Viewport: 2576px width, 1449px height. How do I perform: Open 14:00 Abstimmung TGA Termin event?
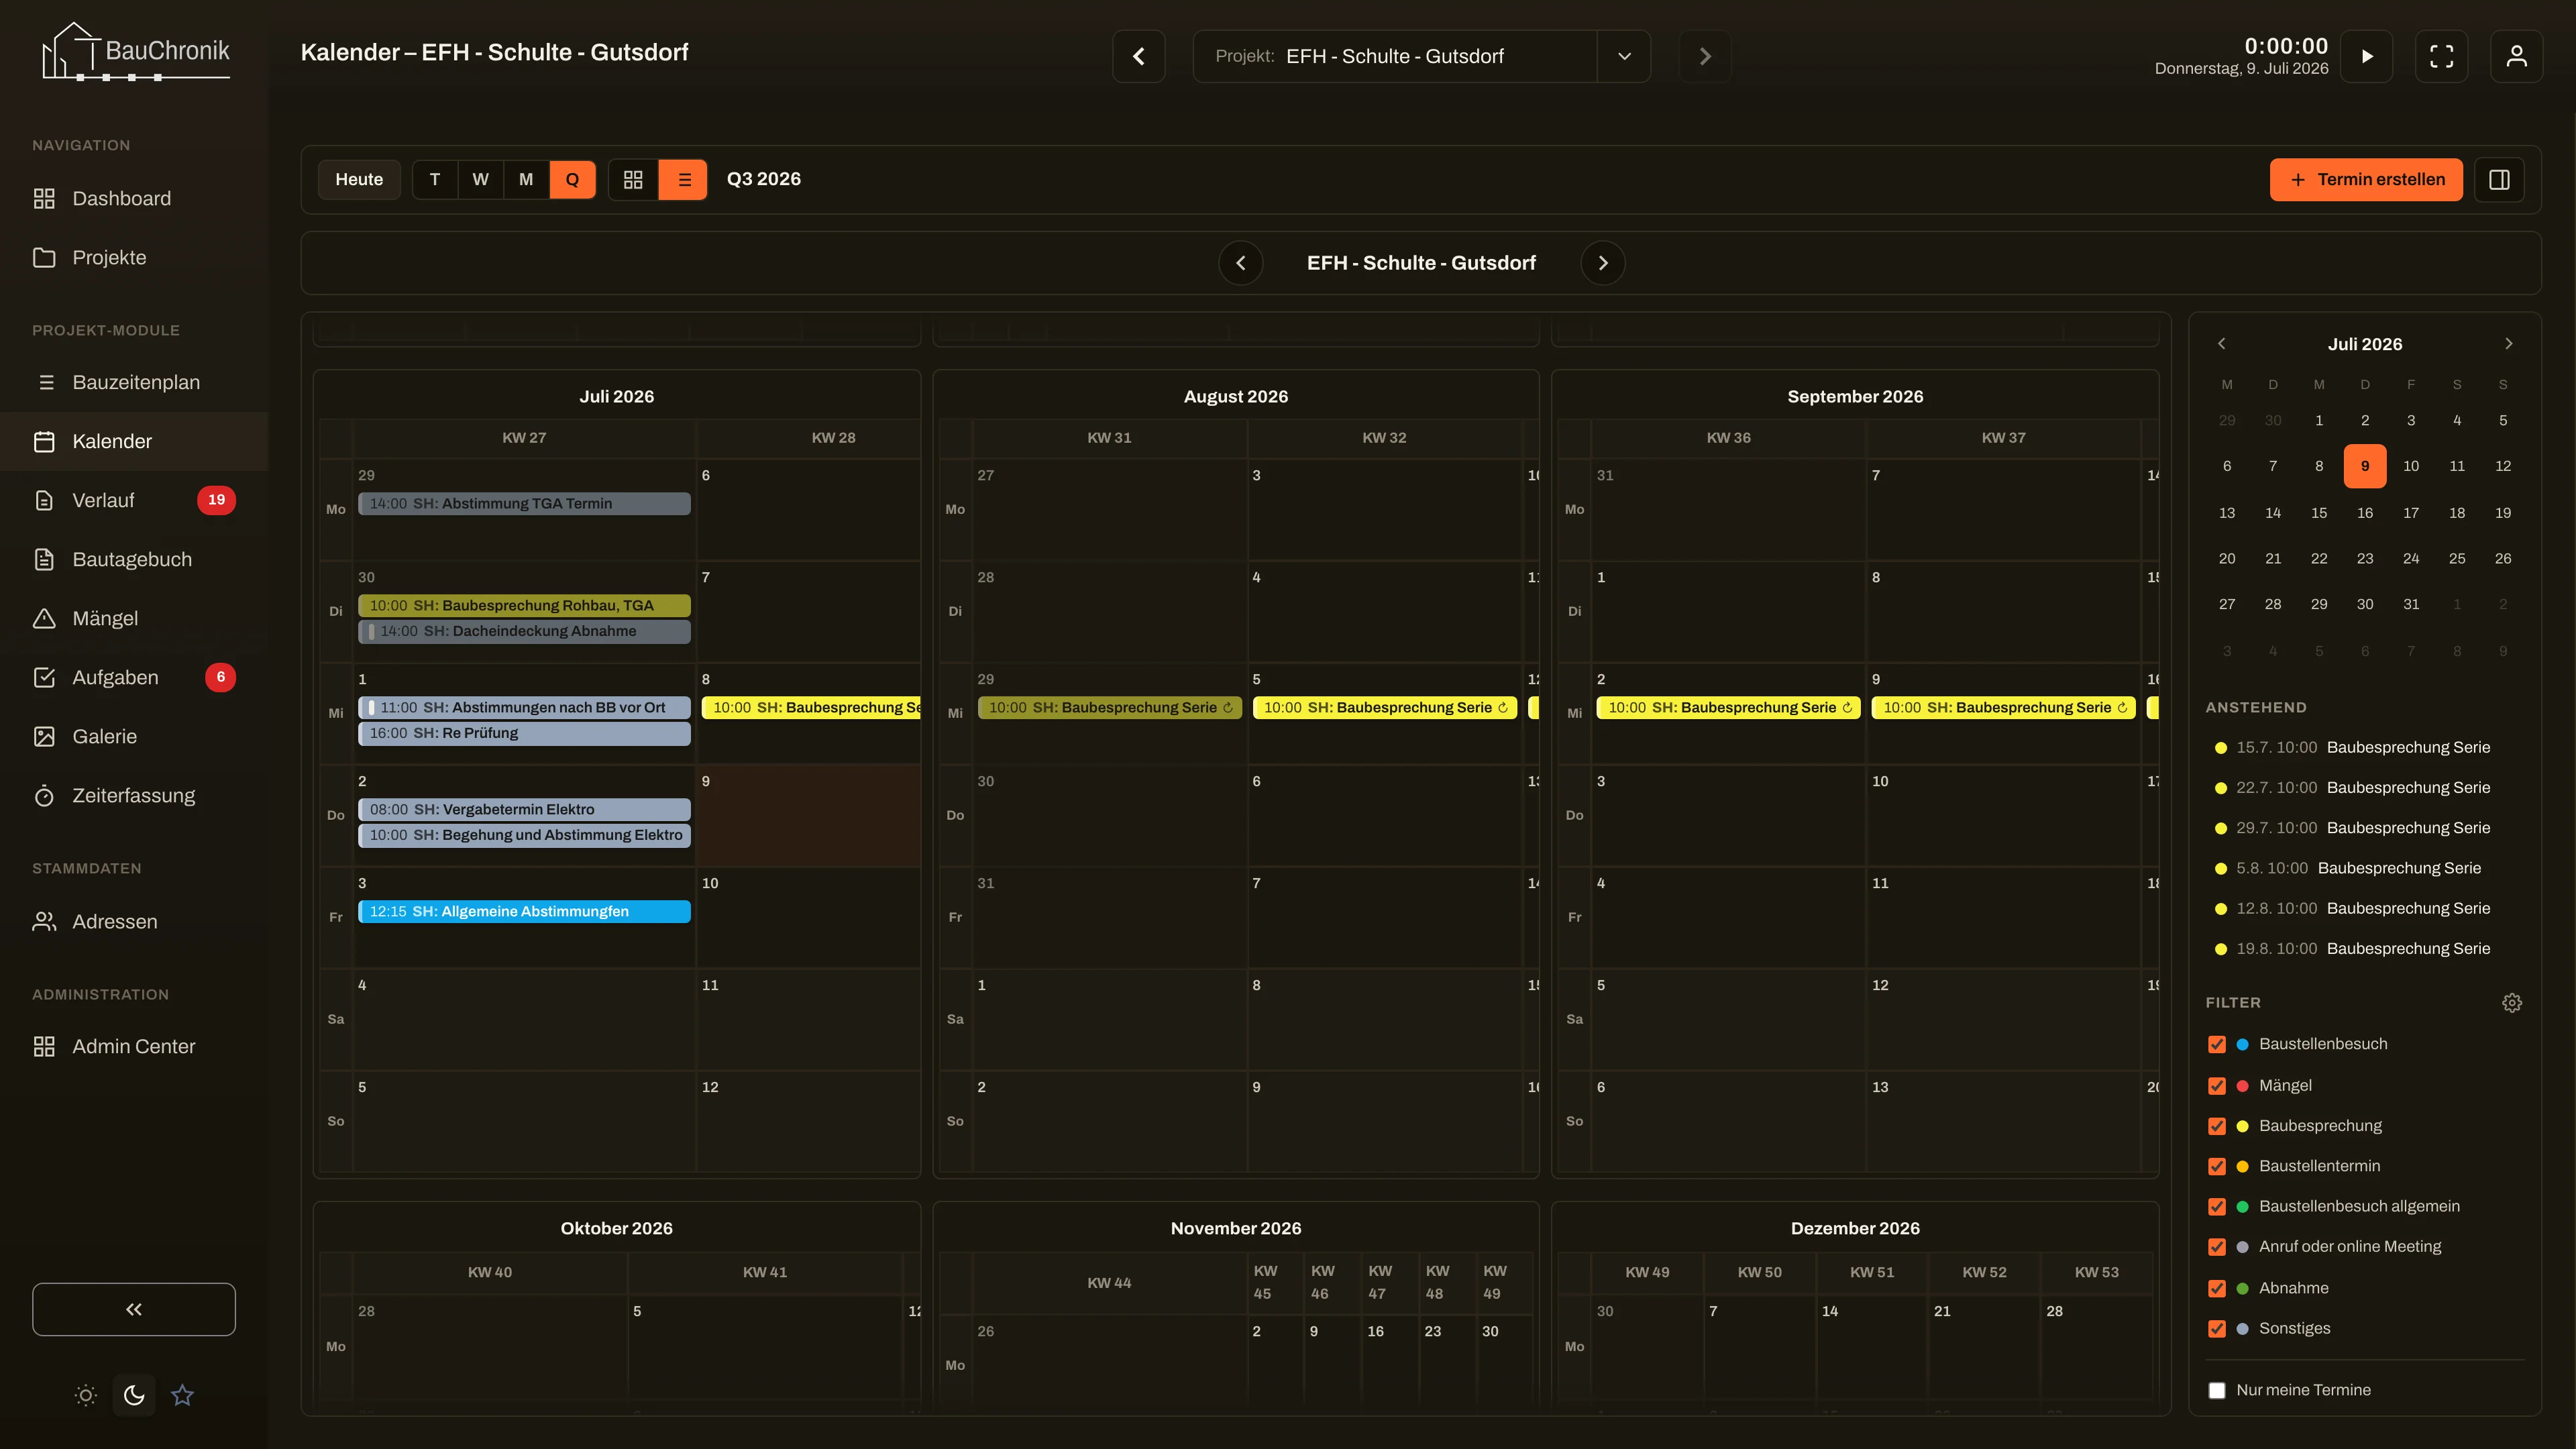click(524, 503)
